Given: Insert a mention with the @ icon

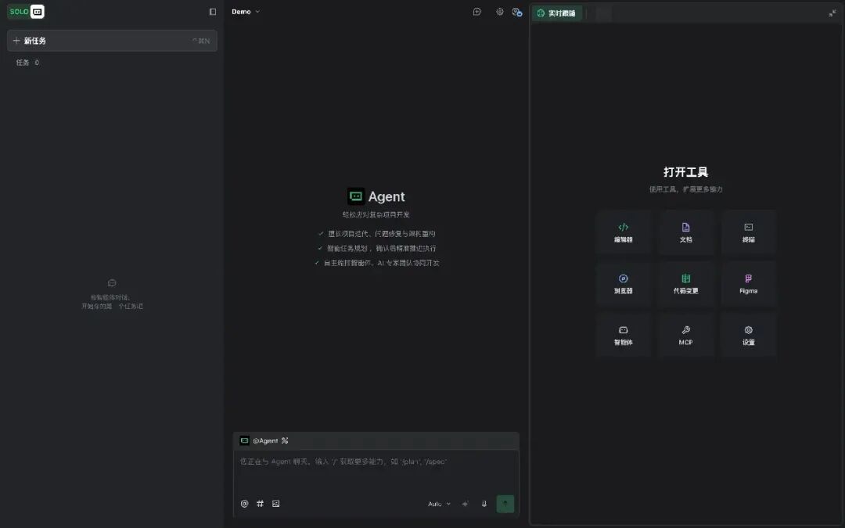Looking at the screenshot, I should tap(245, 504).
